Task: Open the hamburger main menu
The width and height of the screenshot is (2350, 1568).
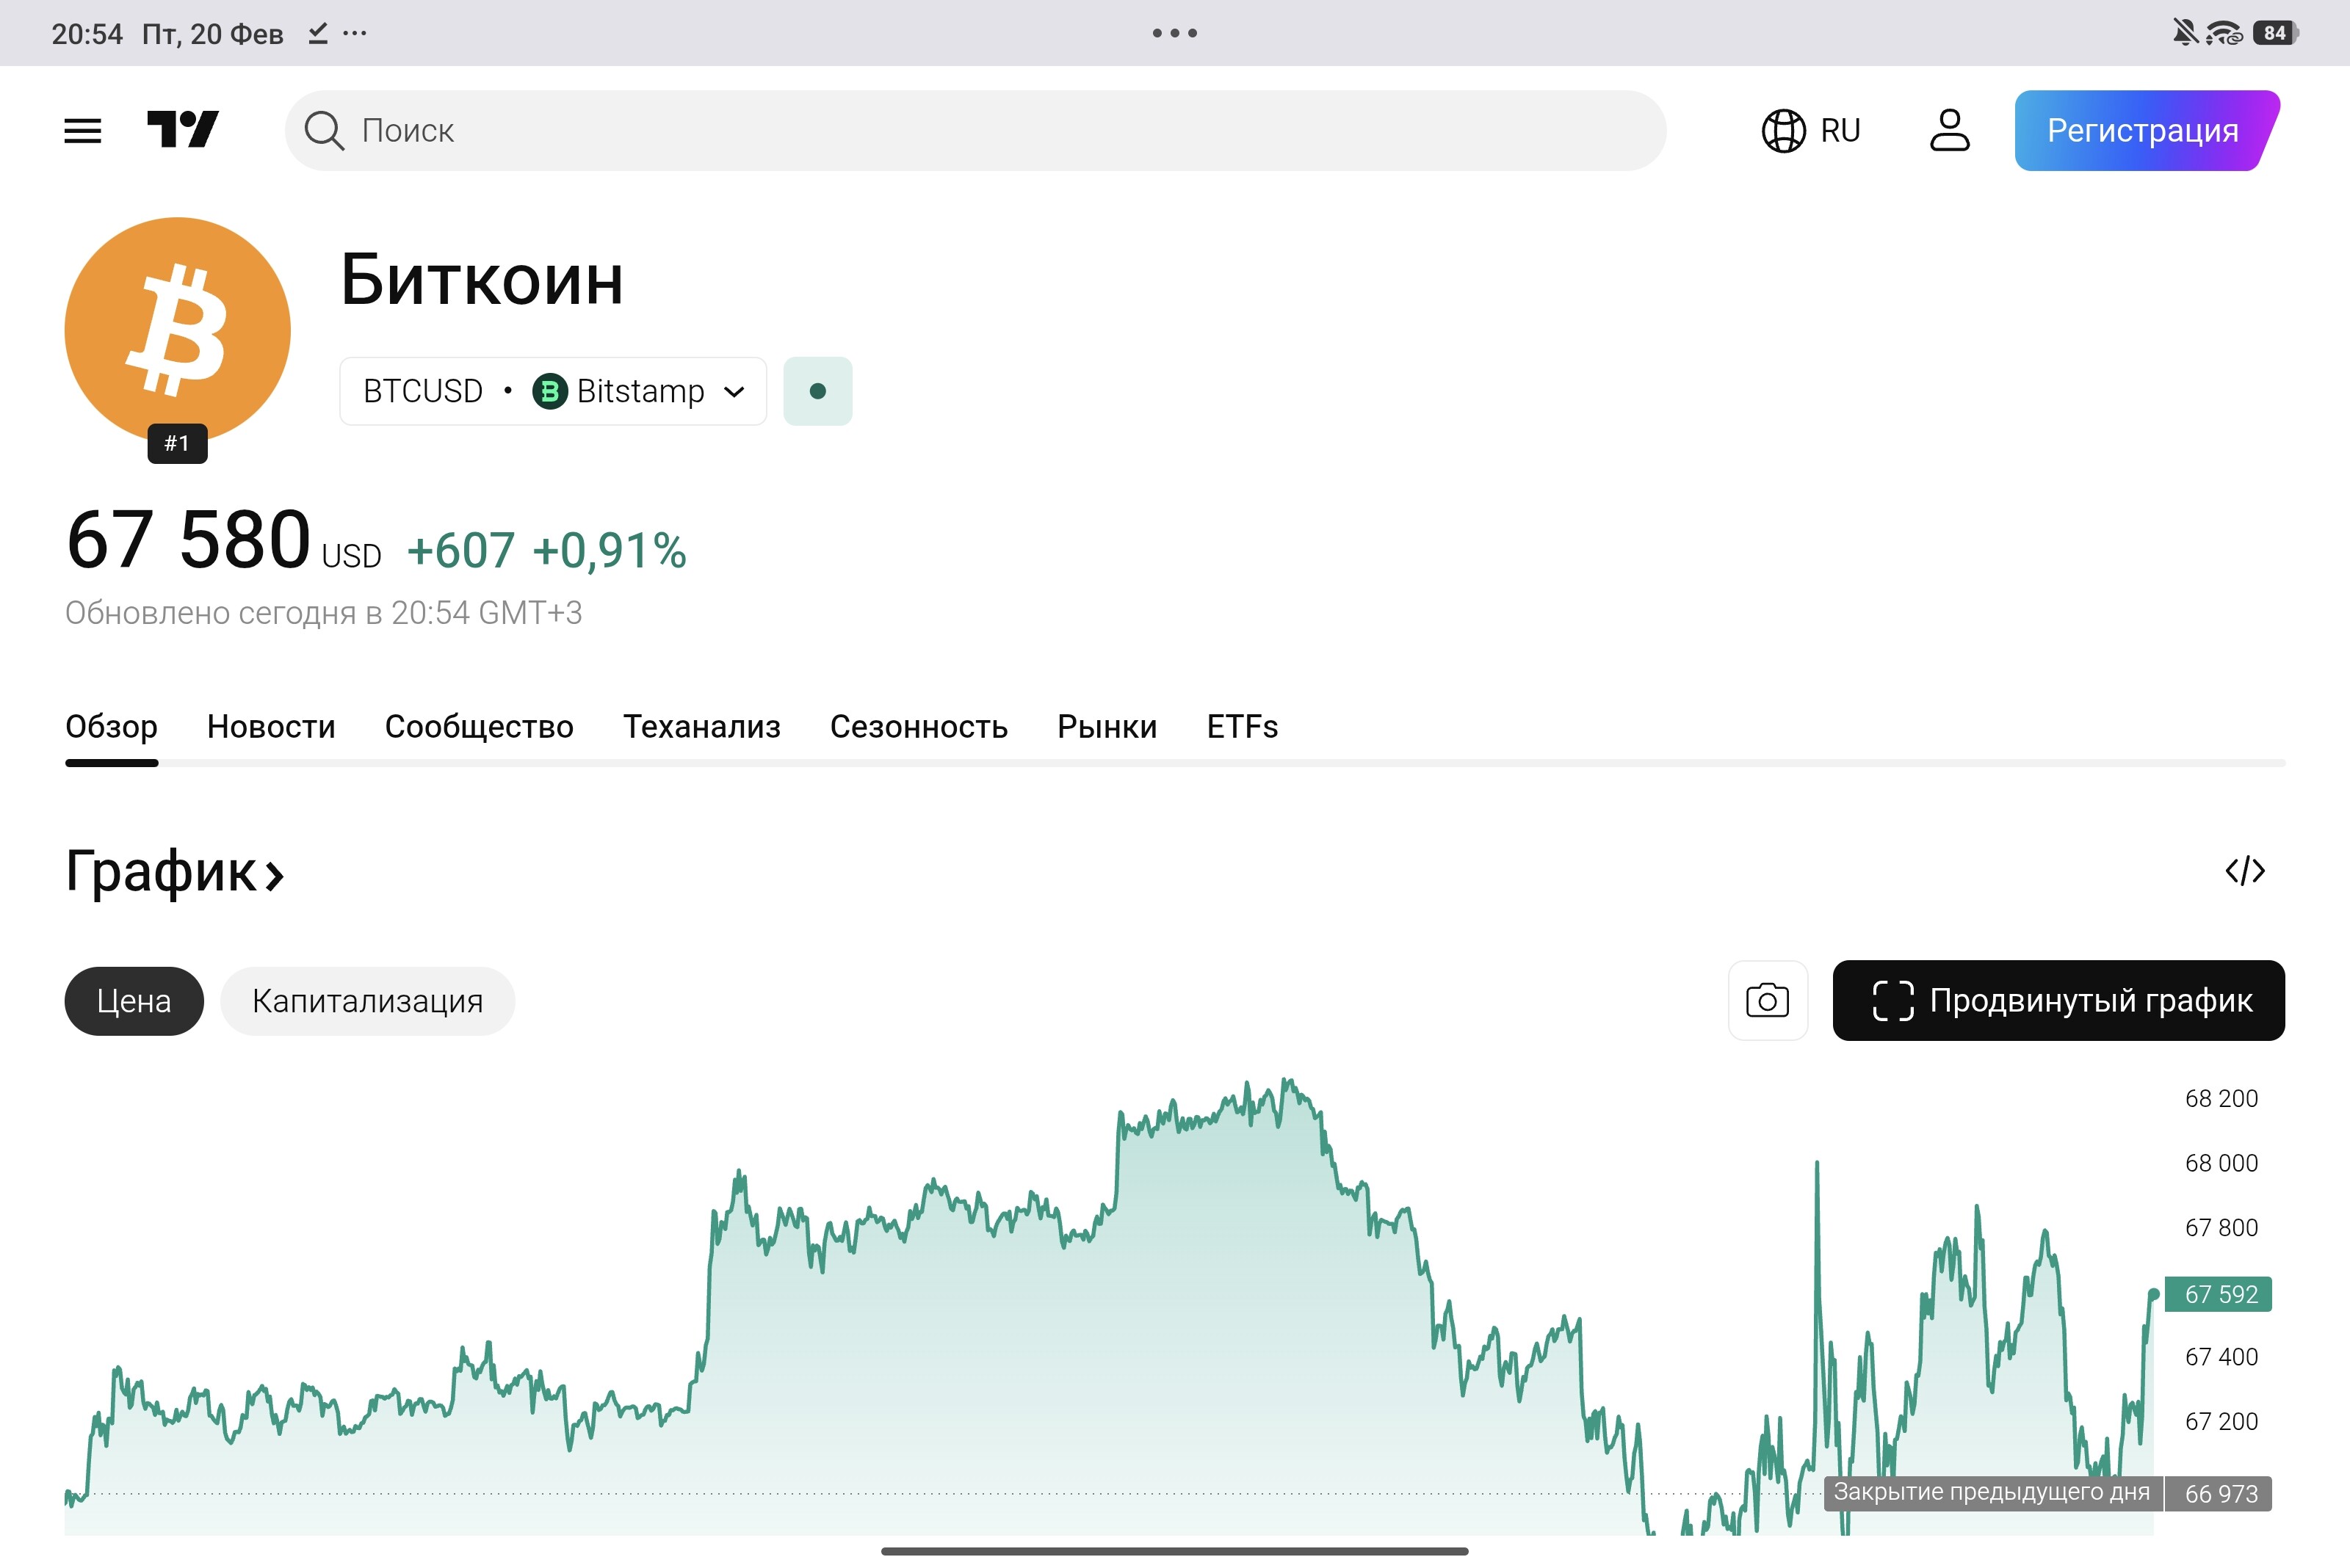Action: click(82, 131)
